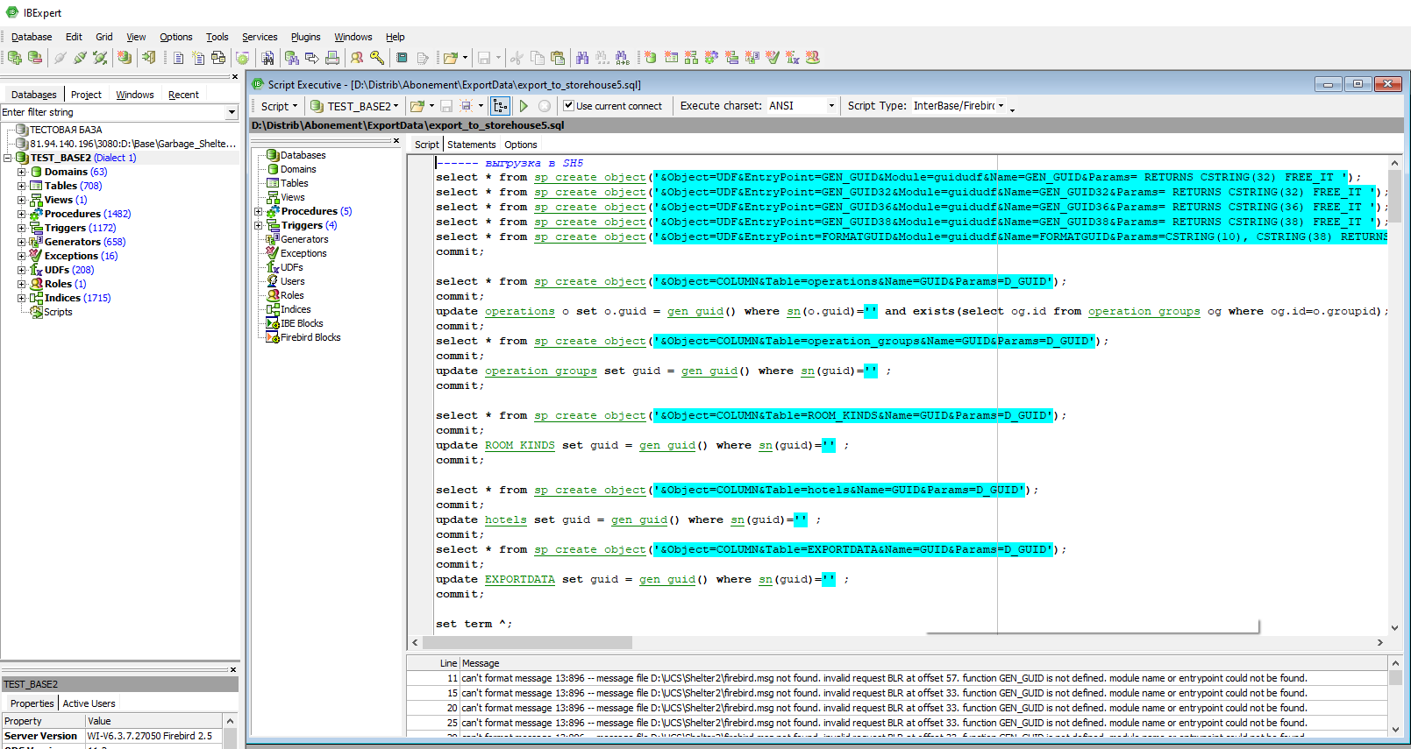The height and width of the screenshot is (749, 1411).
Task: Click the editor vertical scrollbar down arrow
Action: tap(1394, 628)
